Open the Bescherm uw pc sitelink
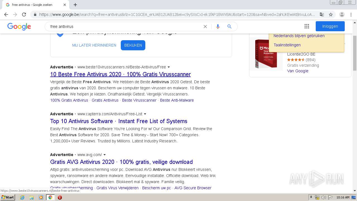Screen dimensions: 357x201 156,188
